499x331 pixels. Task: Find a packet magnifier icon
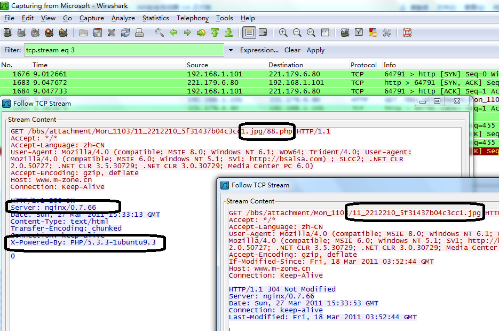click(160, 33)
